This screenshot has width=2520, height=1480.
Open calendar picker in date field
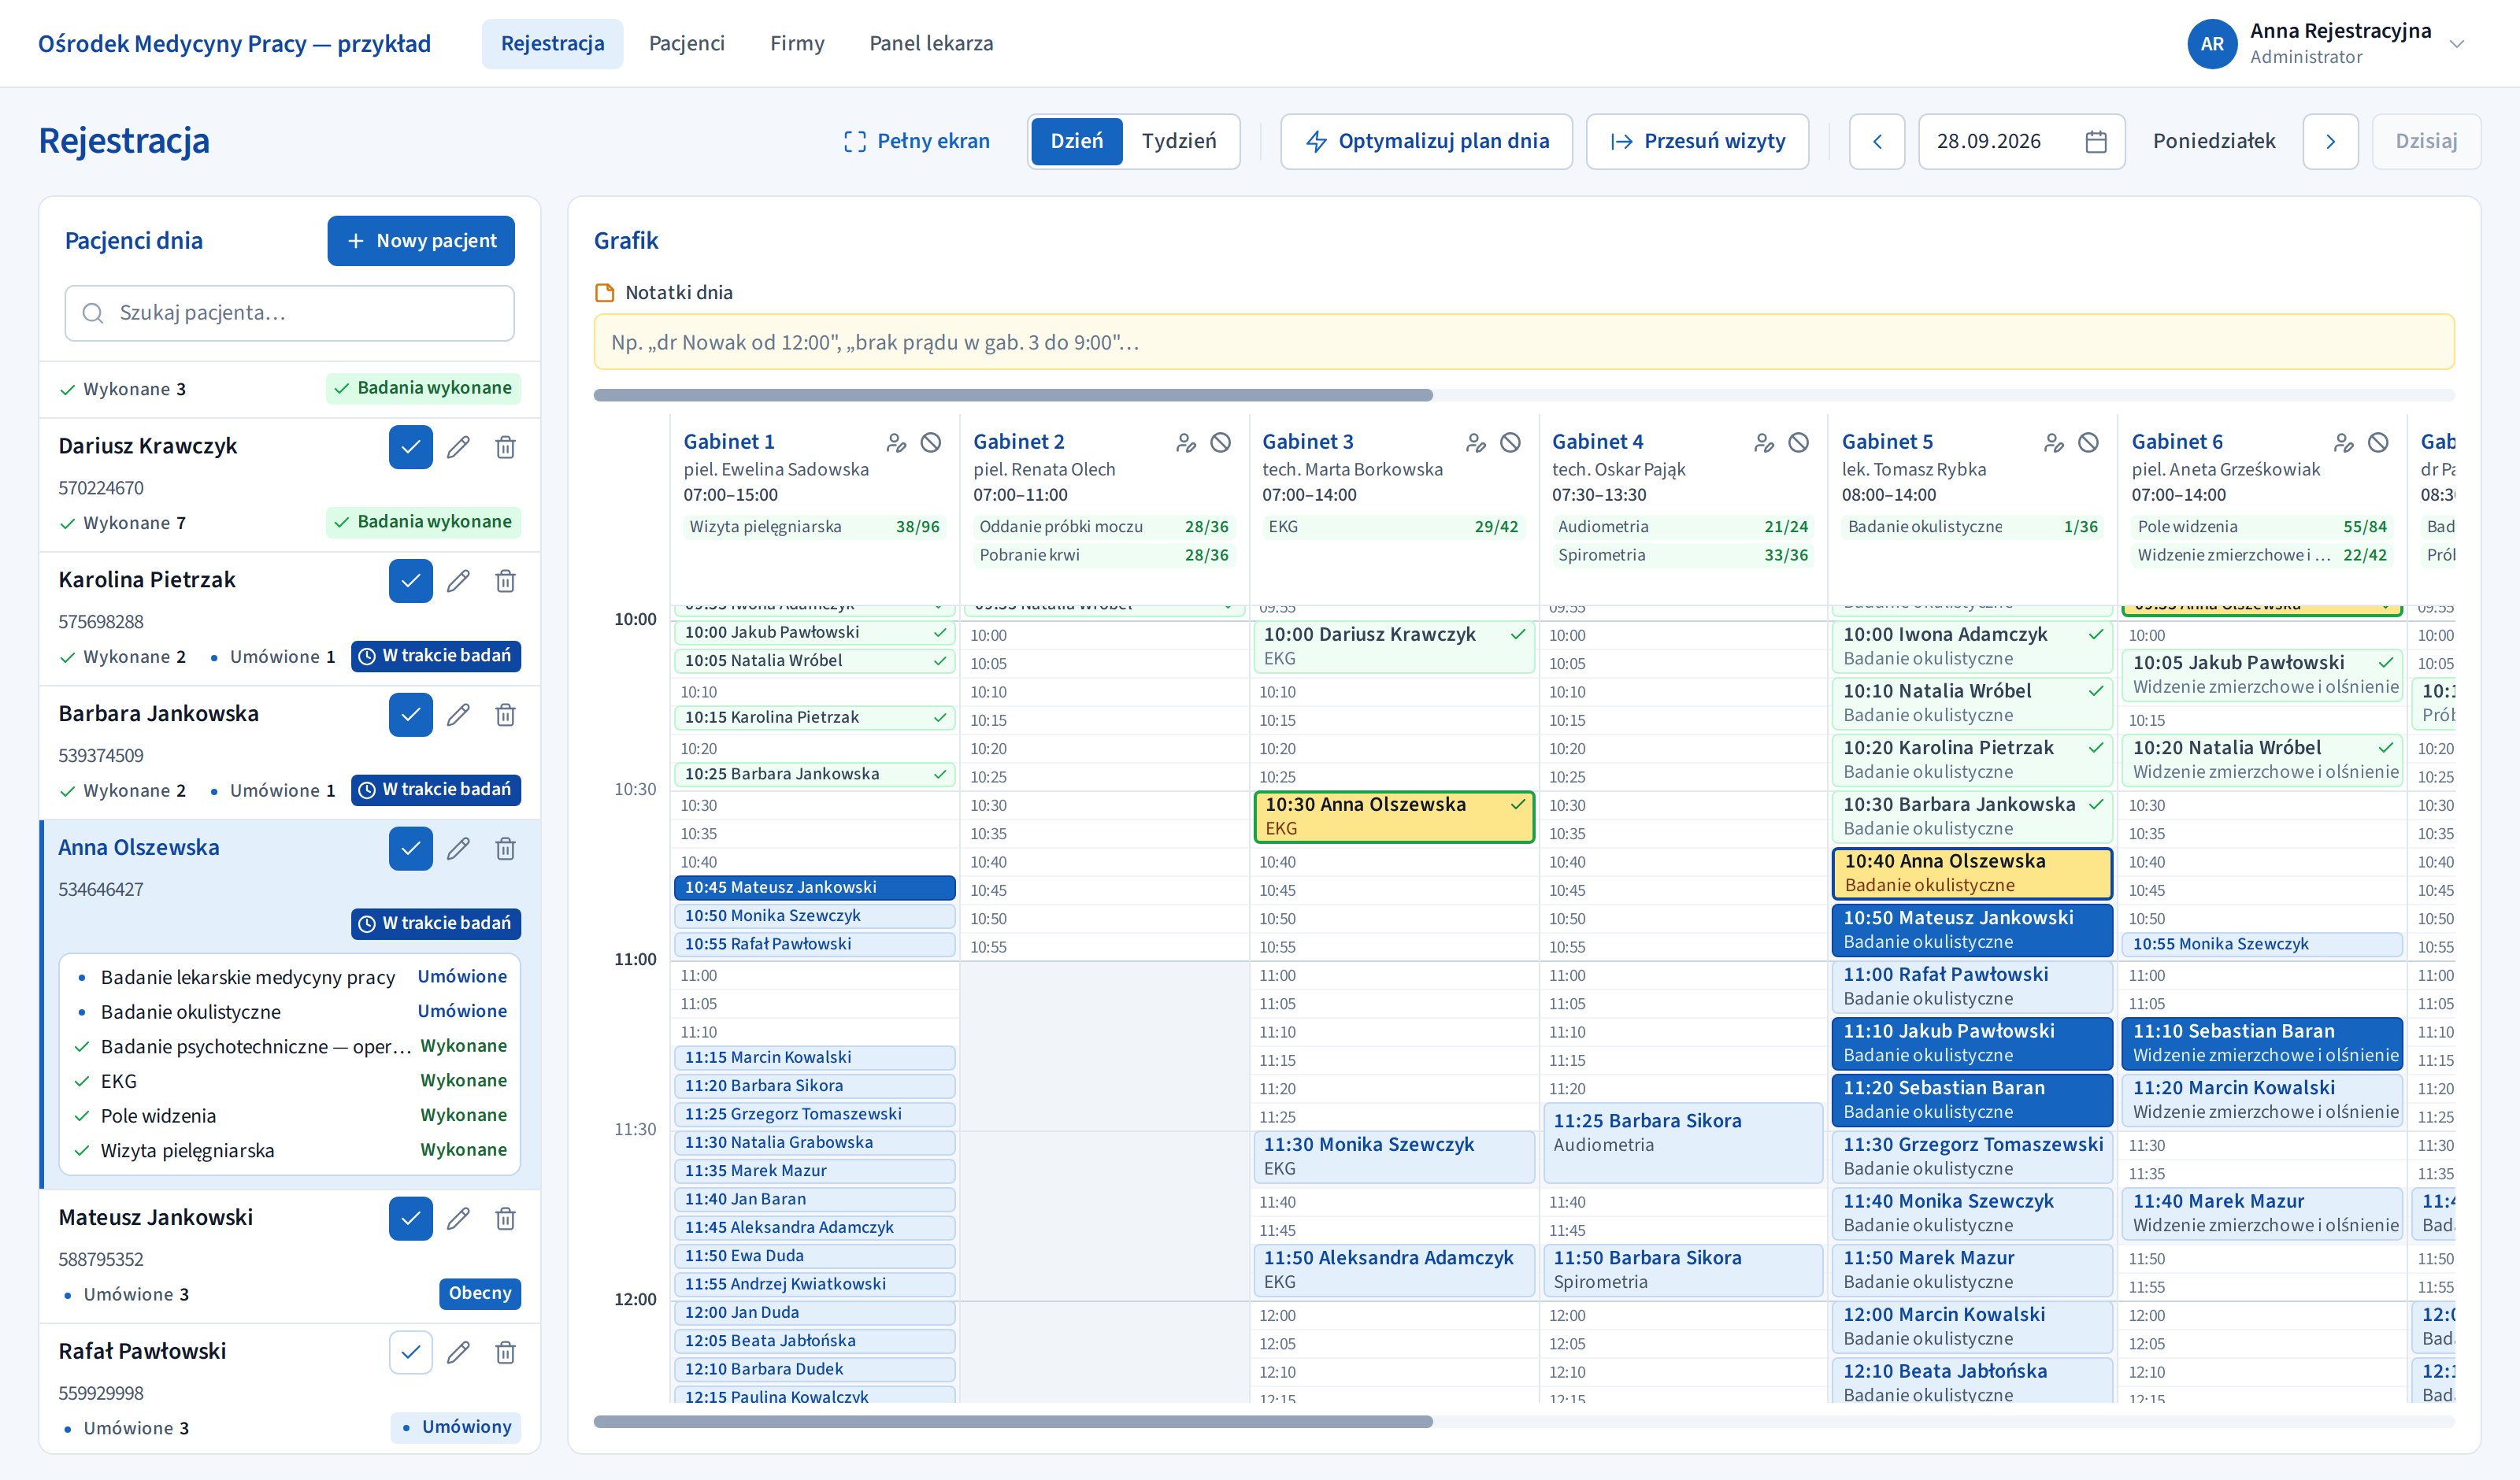[x=2096, y=141]
